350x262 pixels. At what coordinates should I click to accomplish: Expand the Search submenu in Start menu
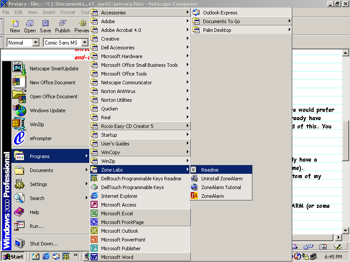(50, 198)
